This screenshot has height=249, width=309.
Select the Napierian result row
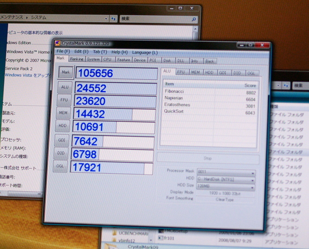210,98
